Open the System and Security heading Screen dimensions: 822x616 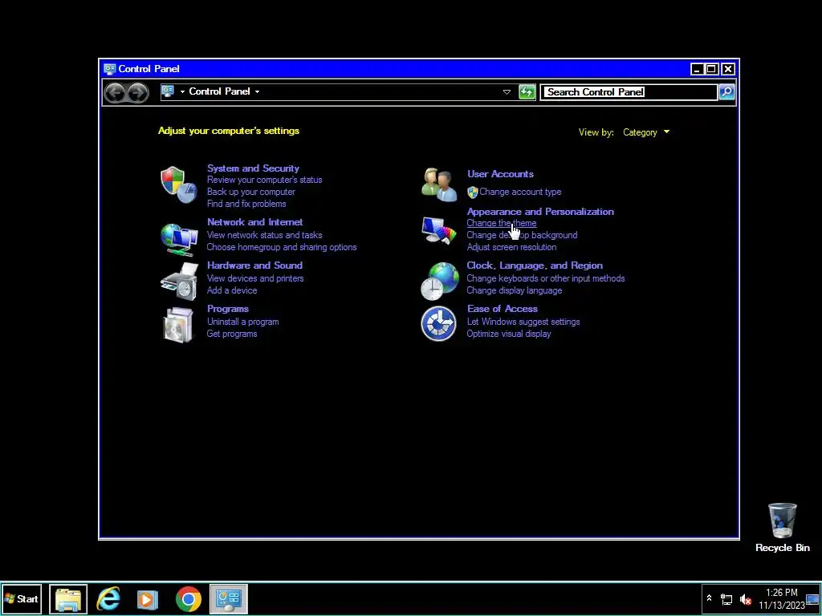click(x=253, y=168)
